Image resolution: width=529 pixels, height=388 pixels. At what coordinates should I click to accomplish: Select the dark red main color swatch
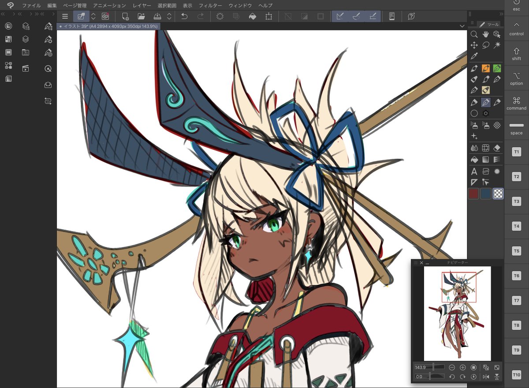(x=473, y=194)
